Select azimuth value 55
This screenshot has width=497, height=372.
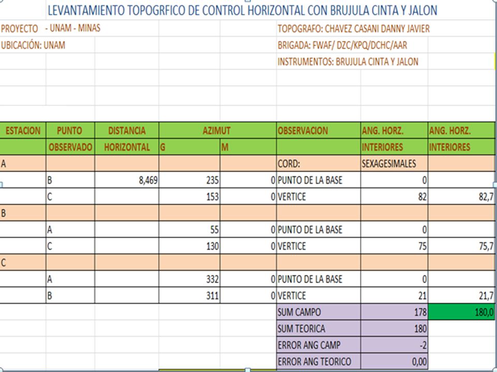[x=189, y=229]
